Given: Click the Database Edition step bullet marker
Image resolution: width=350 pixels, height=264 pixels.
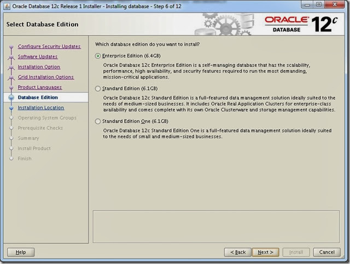Looking at the screenshot, I should (x=11, y=98).
